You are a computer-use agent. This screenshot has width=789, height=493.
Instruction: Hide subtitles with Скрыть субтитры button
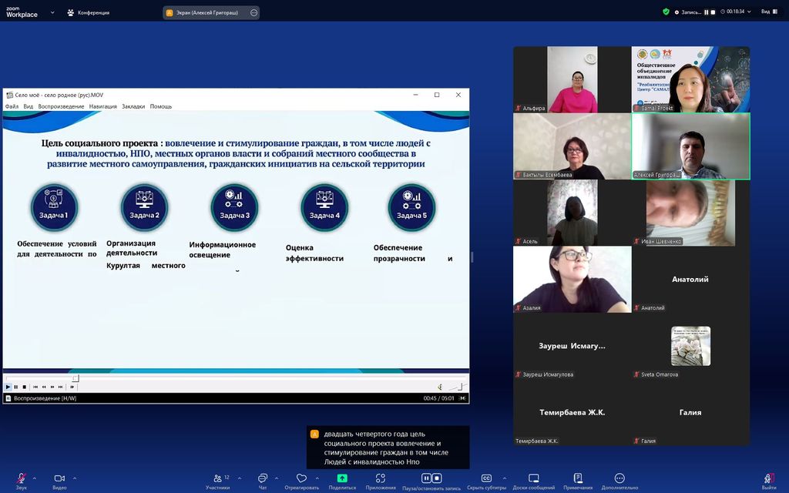(486, 479)
